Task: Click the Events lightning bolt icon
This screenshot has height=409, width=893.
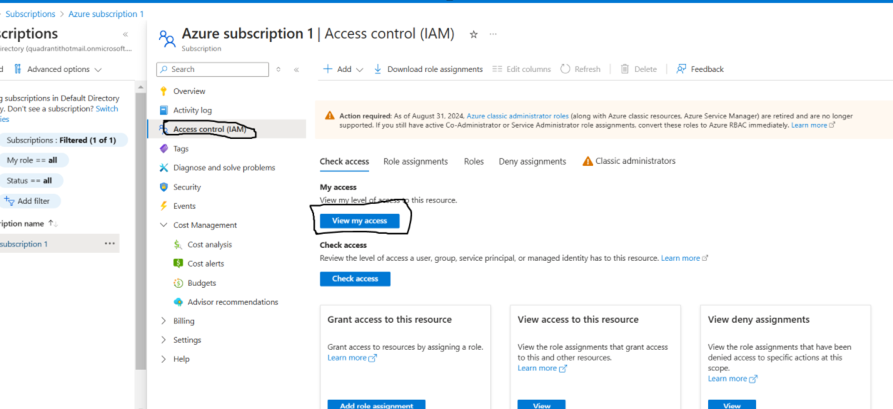Action: pyautogui.click(x=163, y=206)
